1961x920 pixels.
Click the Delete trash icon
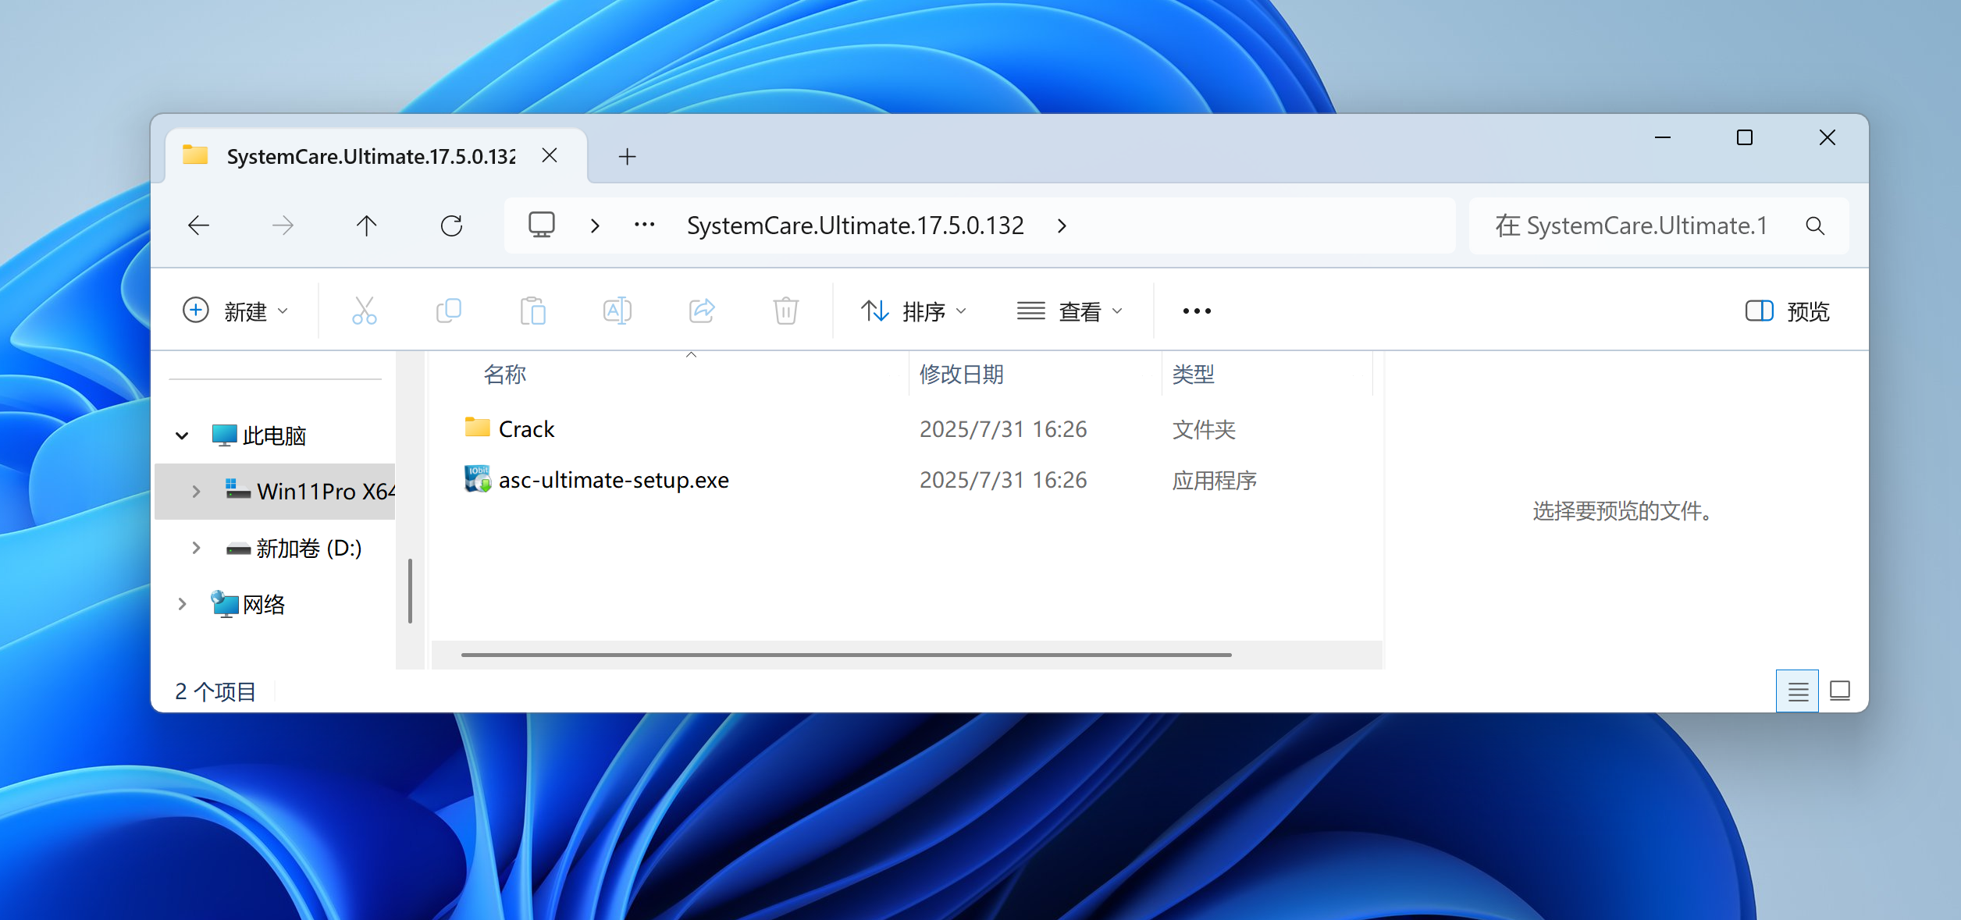pos(785,311)
